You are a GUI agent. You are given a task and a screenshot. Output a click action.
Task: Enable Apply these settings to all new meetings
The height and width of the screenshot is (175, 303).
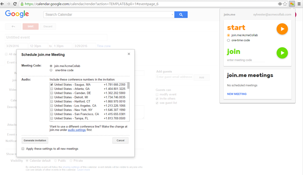click(23, 149)
